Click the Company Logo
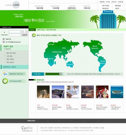 13,5
